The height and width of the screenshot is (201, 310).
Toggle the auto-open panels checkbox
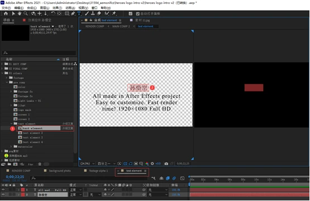[138, 13]
